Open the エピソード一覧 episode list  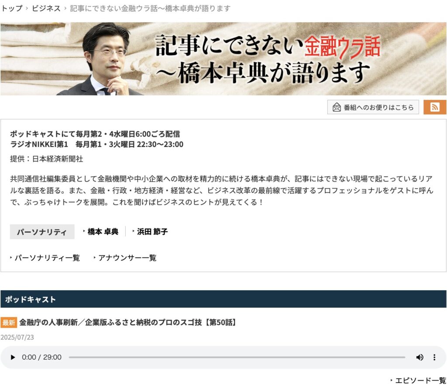[420, 380]
